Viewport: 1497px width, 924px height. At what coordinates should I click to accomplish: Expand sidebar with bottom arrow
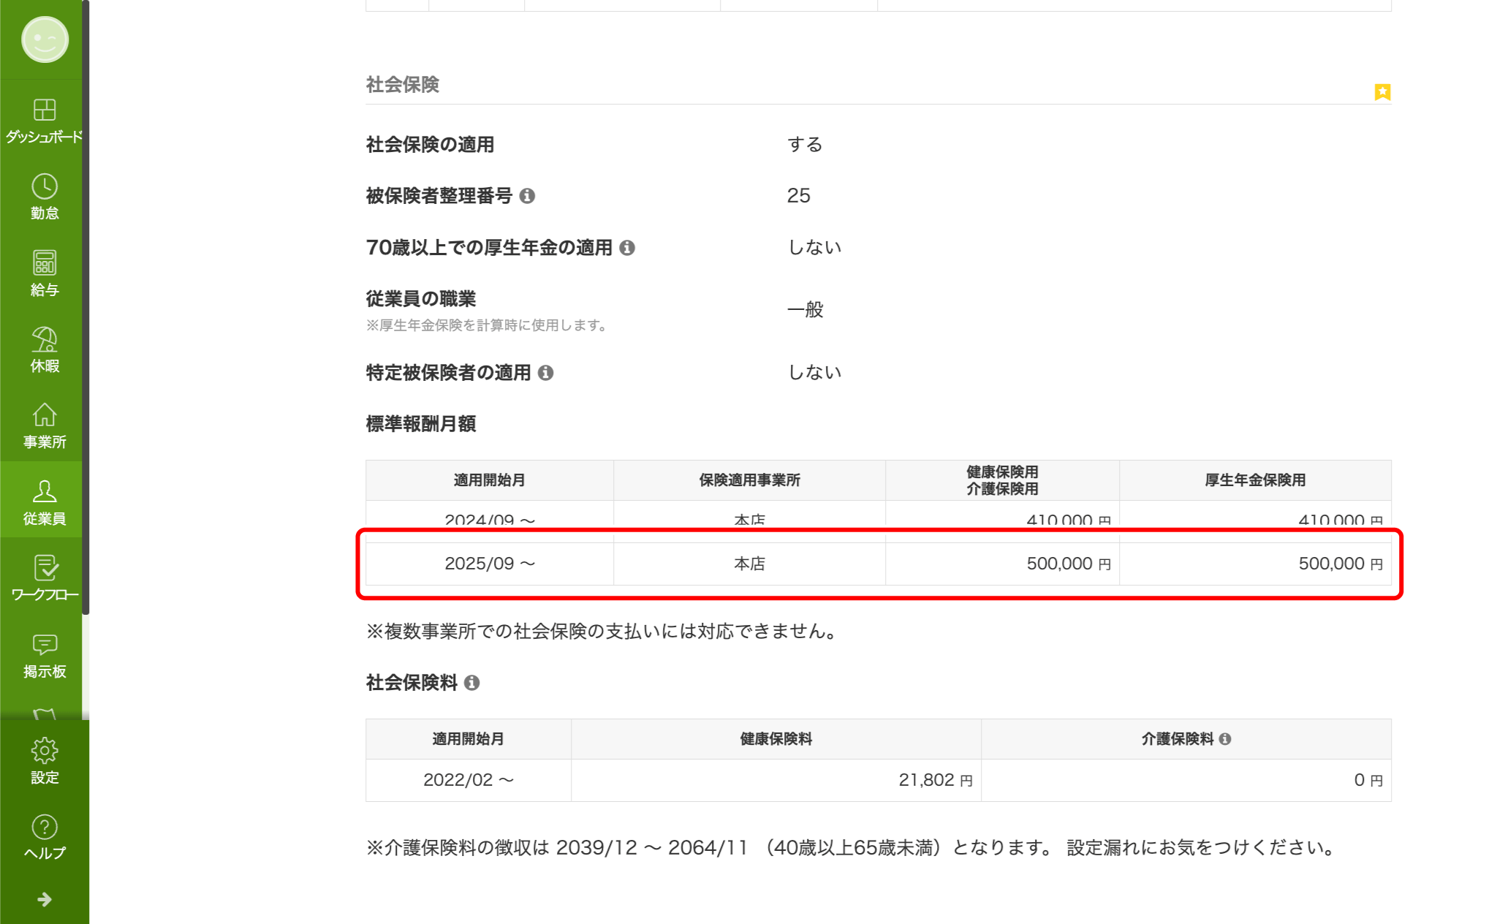[44, 899]
